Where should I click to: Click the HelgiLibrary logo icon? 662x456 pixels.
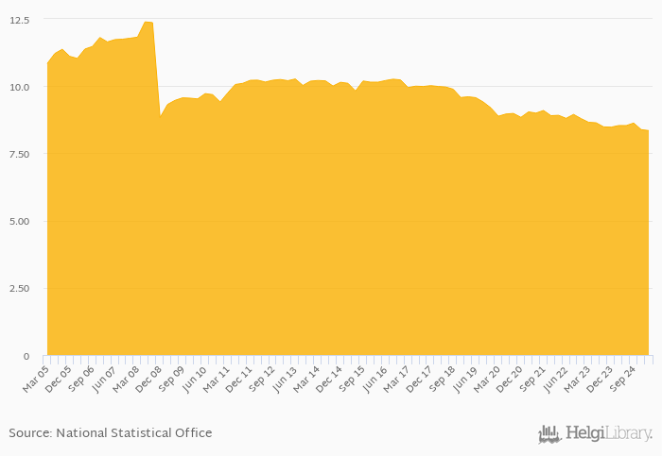tap(549, 434)
